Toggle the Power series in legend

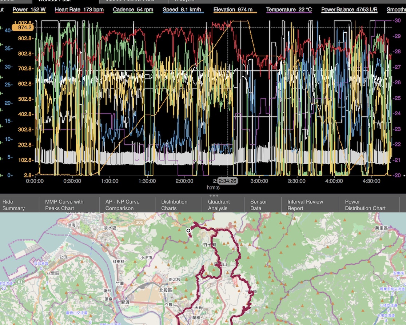pos(29,10)
